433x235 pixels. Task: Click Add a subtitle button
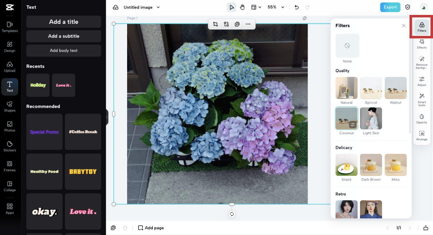click(64, 36)
